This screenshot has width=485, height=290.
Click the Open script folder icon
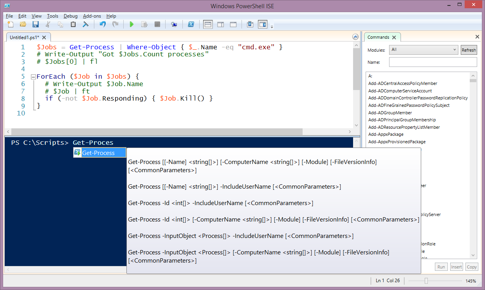tap(23, 24)
